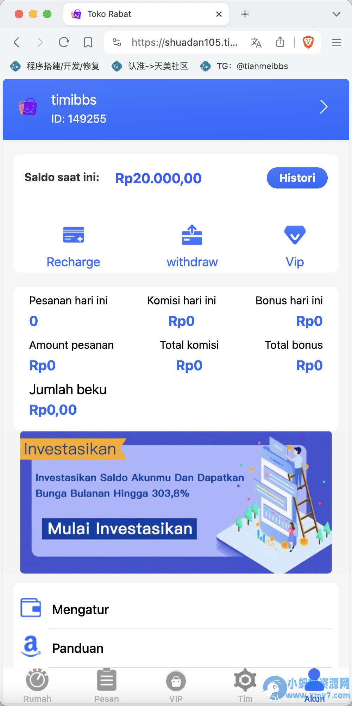The height and width of the screenshot is (706, 352).
Task: Switch to Pesan tab
Action: pyautogui.click(x=107, y=686)
